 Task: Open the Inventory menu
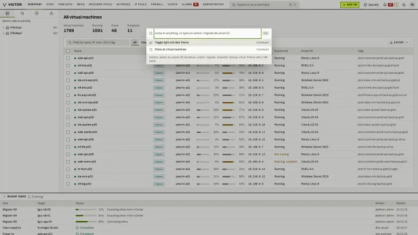[35, 5]
